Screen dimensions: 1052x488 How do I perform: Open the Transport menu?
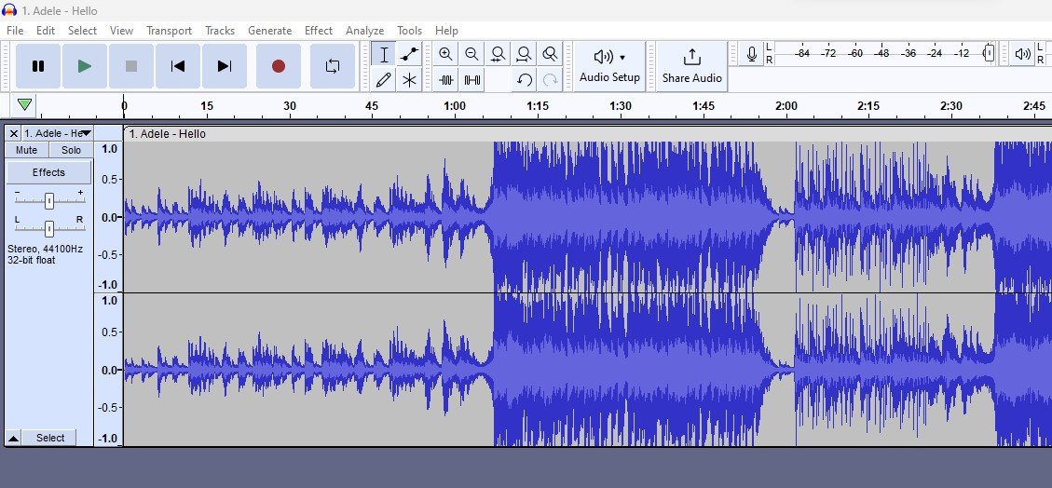click(x=169, y=30)
